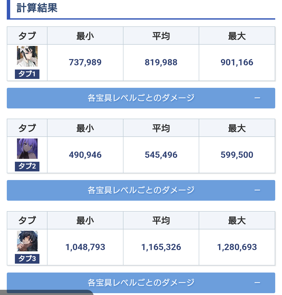Click the Tab 2 purple-haired character portrait
This screenshot has width=282, height=295.
click(27, 149)
